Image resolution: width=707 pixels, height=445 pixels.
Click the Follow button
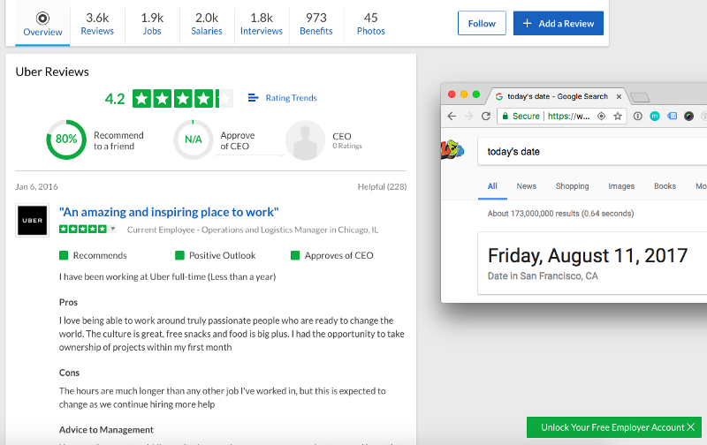482,24
